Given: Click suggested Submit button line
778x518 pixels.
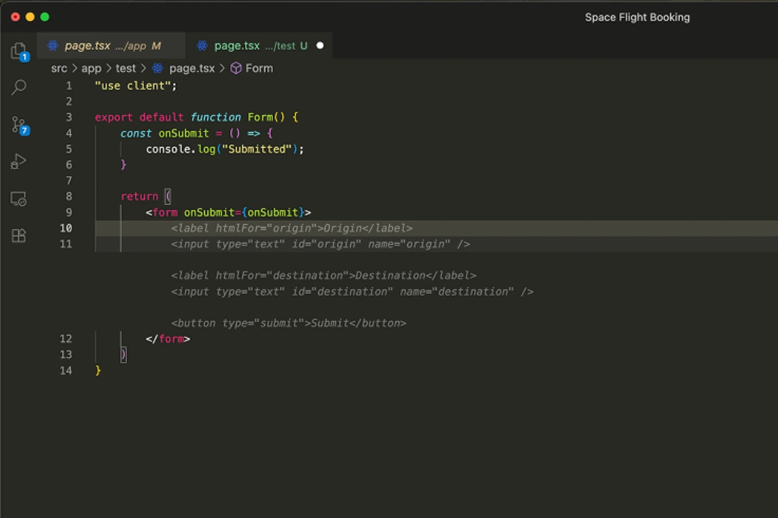Looking at the screenshot, I should pos(289,323).
